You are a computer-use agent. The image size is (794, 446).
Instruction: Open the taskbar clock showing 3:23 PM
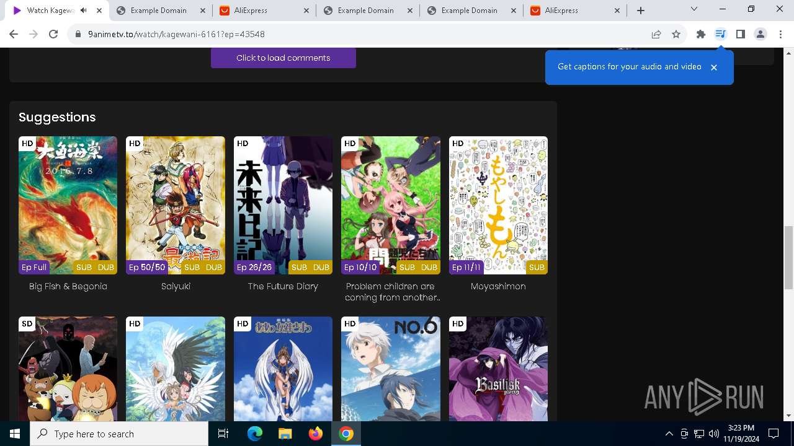[x=741, y=434]
